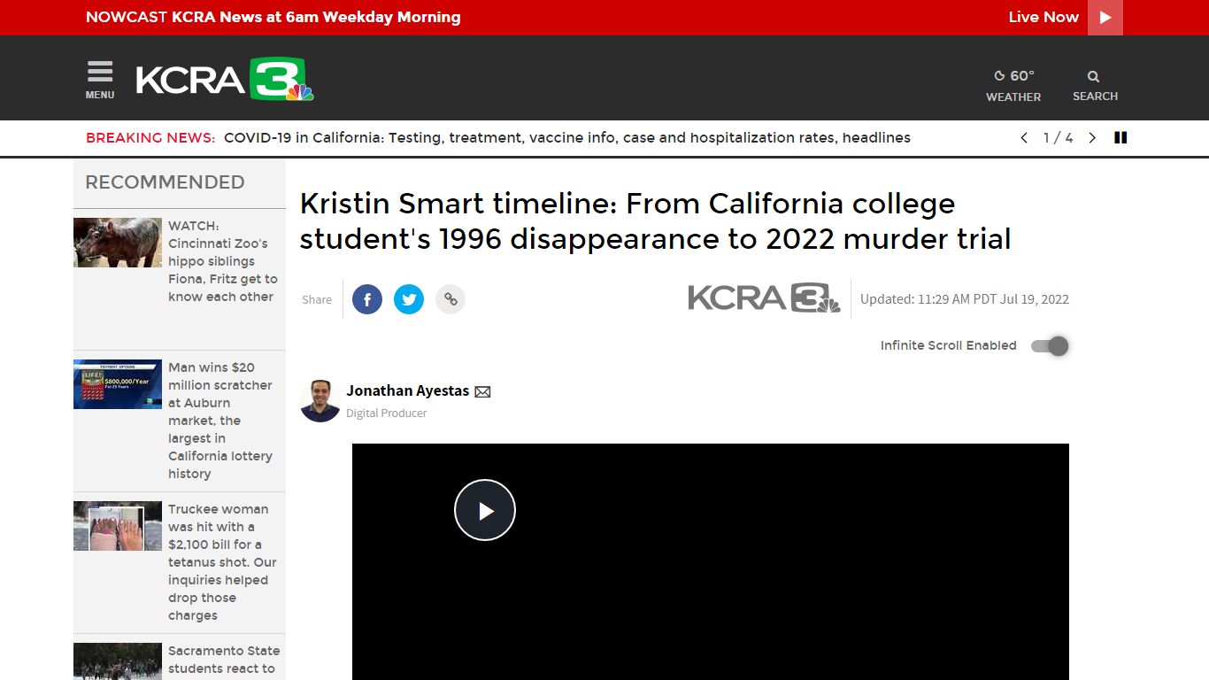
Task: Open Sacramento State students story
Action: (x=224, y=660)
